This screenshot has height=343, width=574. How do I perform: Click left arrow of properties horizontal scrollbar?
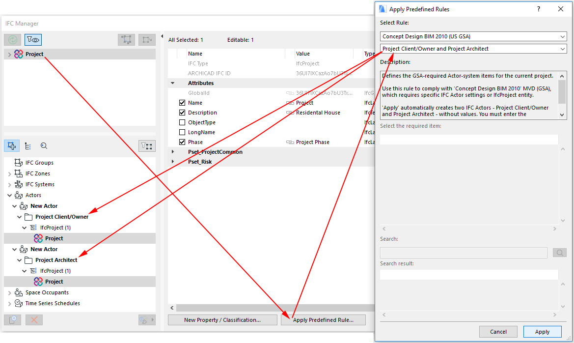172,308
